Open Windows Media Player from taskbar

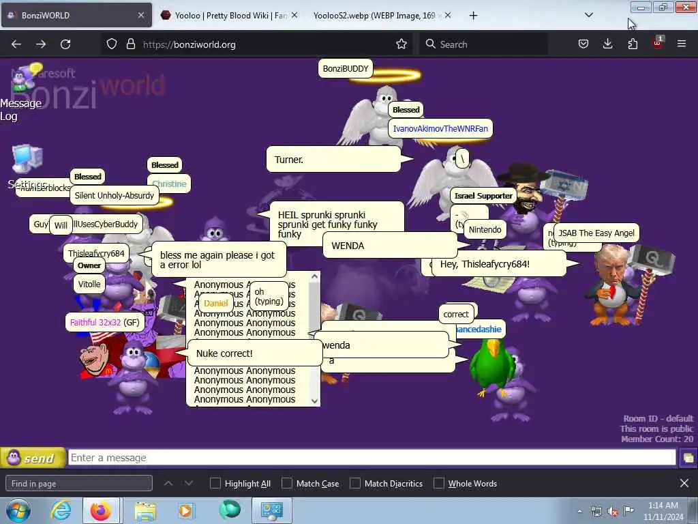185,510
